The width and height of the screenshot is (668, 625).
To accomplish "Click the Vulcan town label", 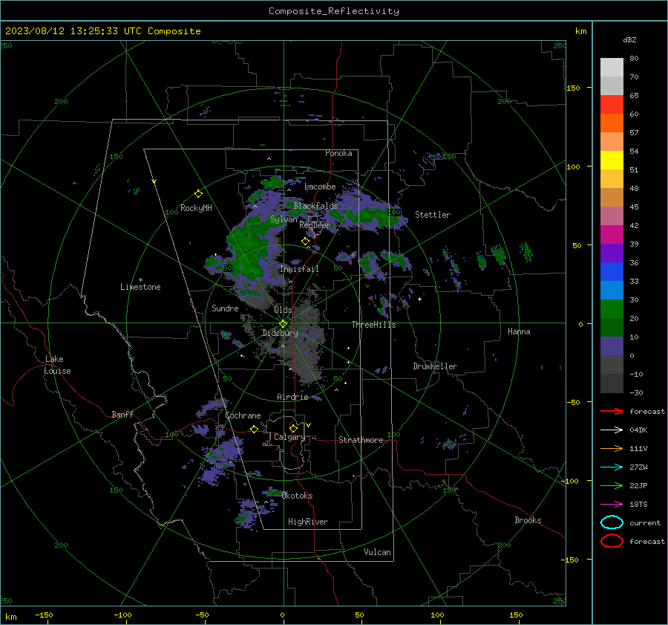I will coord(378,552).
